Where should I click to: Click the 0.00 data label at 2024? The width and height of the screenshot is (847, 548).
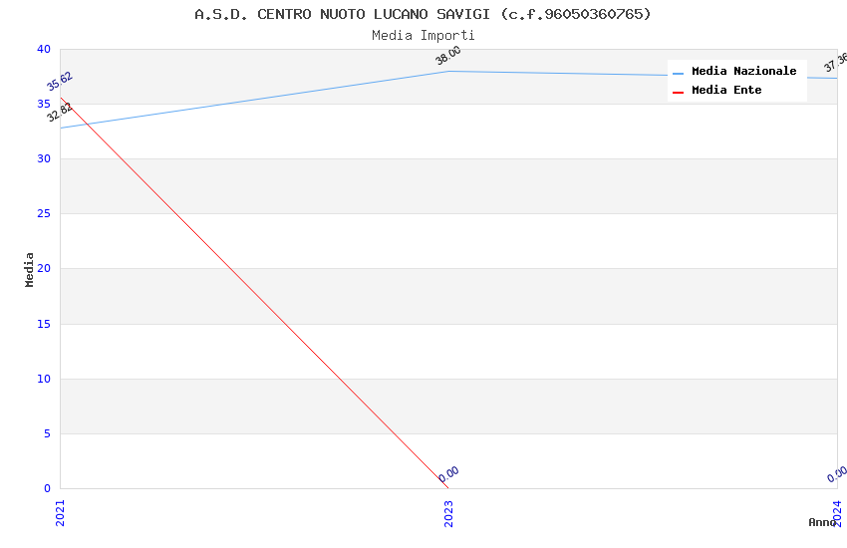pos(837,474)
